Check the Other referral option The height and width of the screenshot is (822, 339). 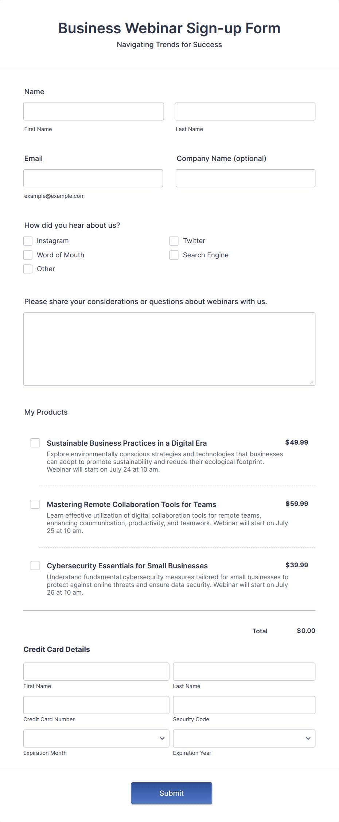click(x=28, y=269)
